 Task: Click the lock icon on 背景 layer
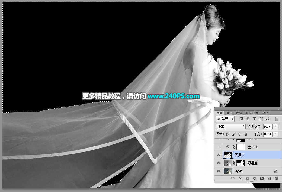point(276,171)
